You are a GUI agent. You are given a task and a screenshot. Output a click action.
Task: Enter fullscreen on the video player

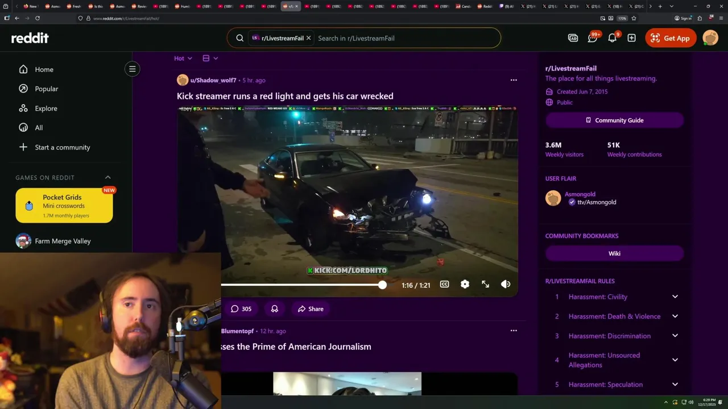pos(485,285)
